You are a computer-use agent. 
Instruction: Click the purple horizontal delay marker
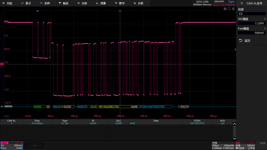pos(120,11)
